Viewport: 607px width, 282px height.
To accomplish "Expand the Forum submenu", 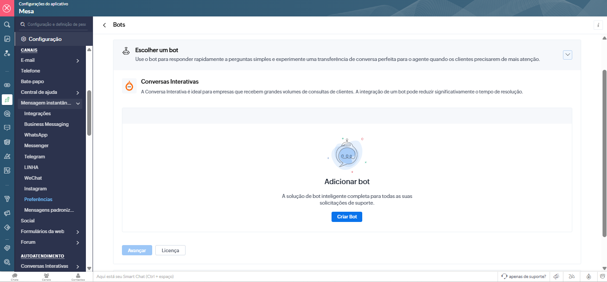I will click(x=77, y=242).
